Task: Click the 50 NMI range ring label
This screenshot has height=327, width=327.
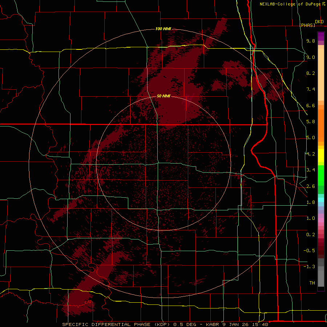Action: [x=163, y=96]
